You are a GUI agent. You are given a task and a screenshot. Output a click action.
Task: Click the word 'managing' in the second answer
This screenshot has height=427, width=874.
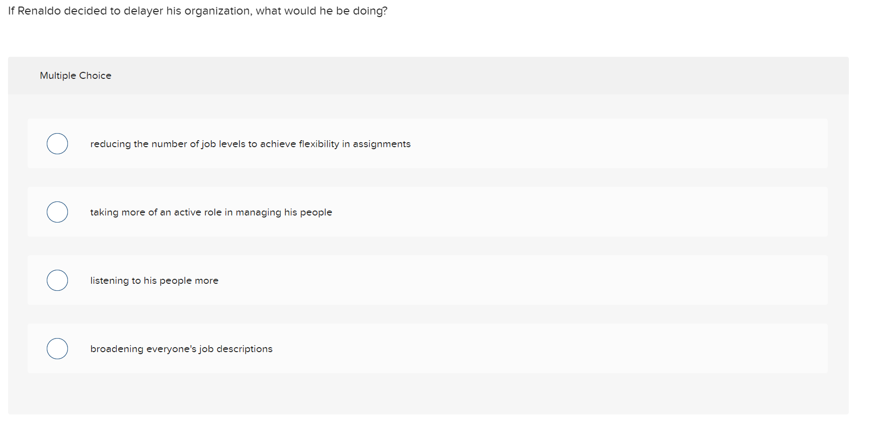pyautogui.click(x=258, y=212)
